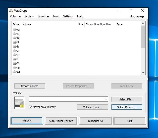Screen dimensions: 158x138
Task: Visit the Homepage link
Action: 137,16
